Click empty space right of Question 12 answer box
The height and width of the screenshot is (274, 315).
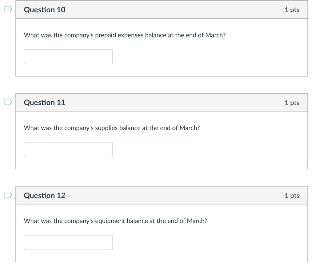tap(209, 243)
